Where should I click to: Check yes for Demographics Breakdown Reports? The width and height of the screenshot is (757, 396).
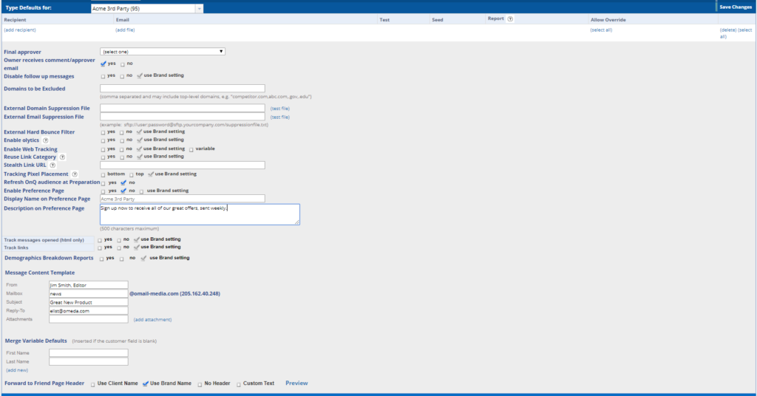click(101, 259)
